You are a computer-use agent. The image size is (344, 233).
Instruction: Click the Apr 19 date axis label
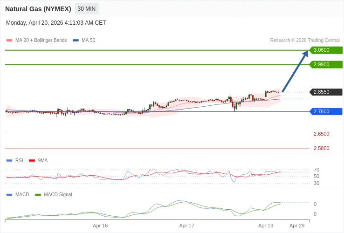coord(266,226)
